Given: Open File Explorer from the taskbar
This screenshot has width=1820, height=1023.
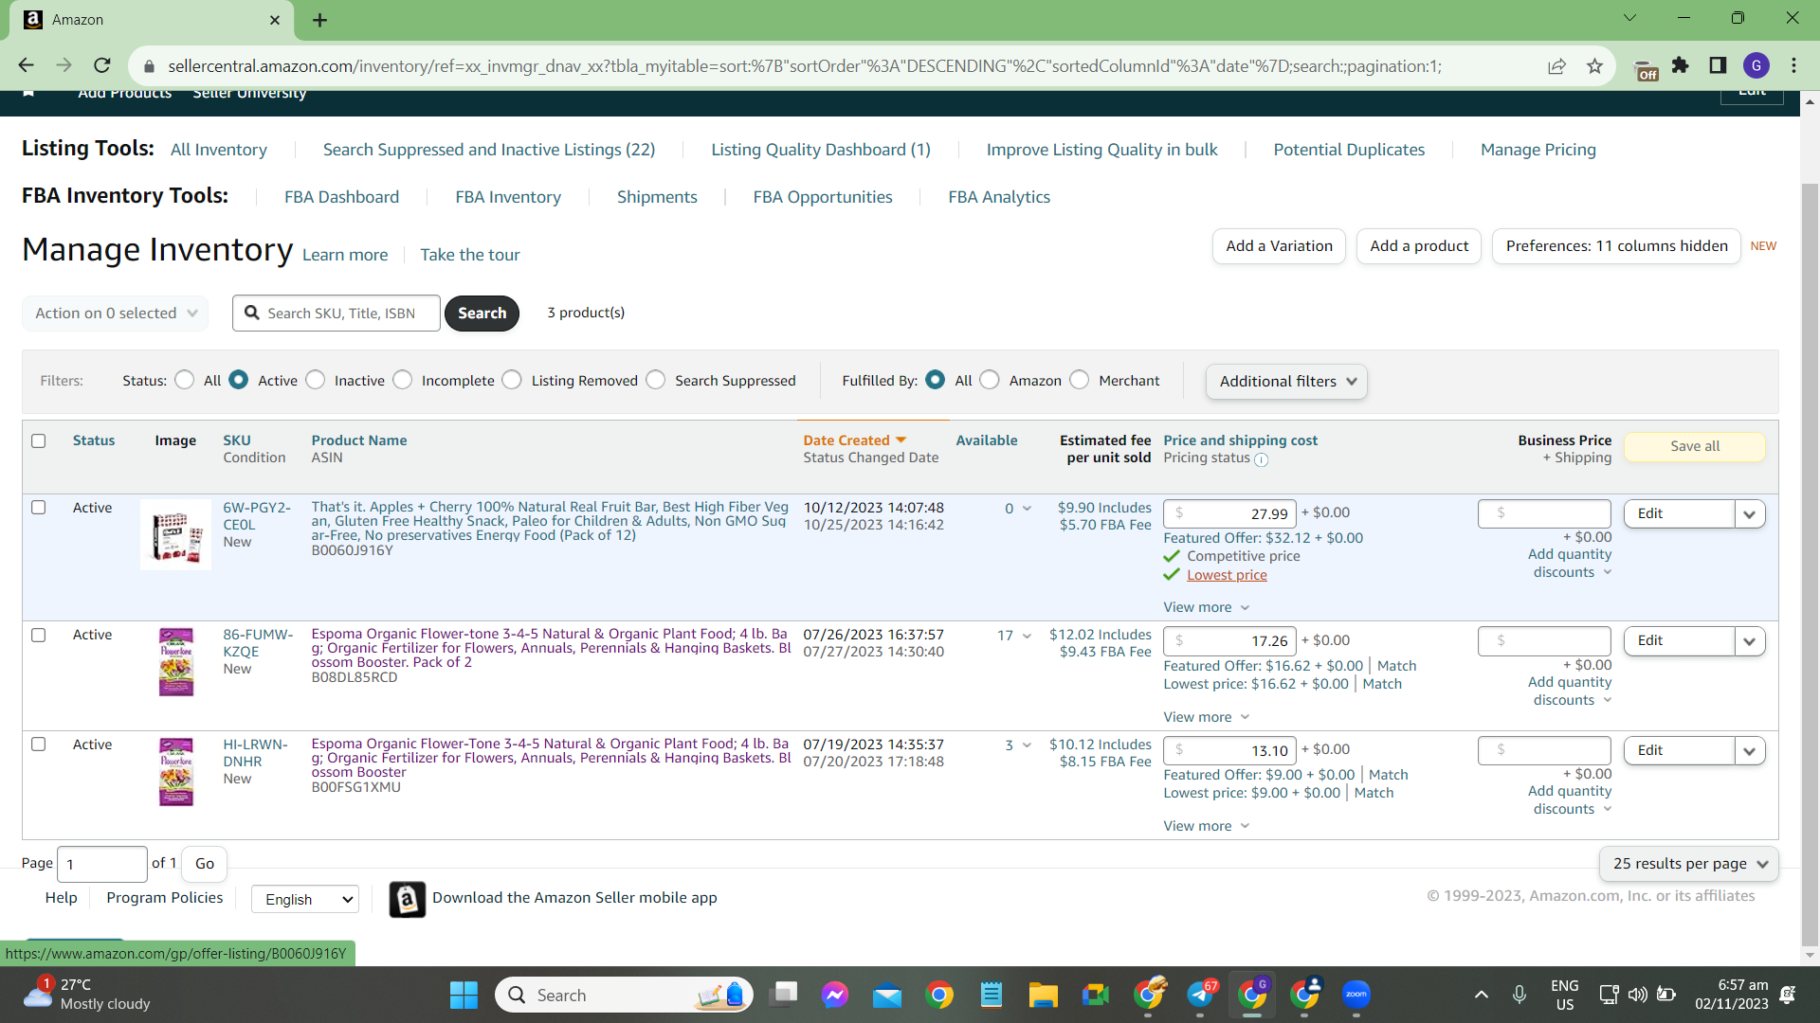Looking at the screenshot, I should [1044, 995].
